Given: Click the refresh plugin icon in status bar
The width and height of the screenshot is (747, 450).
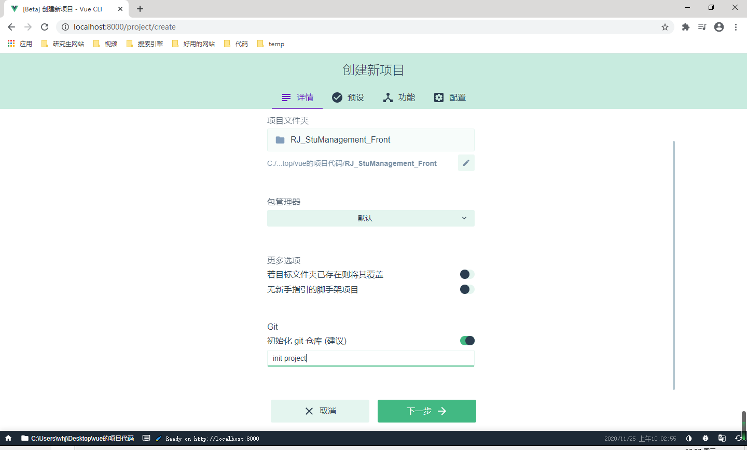Looking at the screenshot, I should tap(739, 438).
